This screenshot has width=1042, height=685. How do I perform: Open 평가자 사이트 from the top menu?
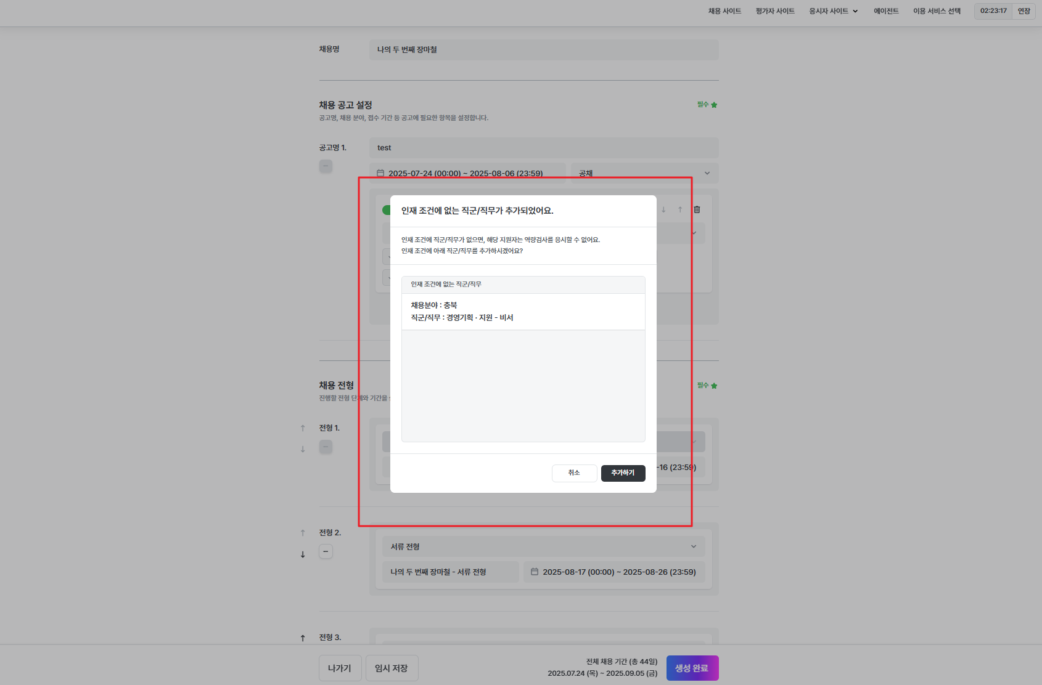[x=775, y=11]
